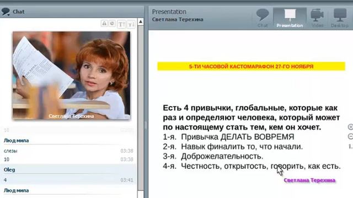Zoom in on slide with plus icon
The width and height of the screenshot is (353, 198).
[x=351, y=127]
